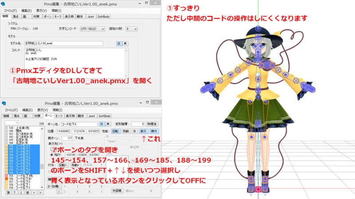Viewport: 355px width, 199px height.
Task: Click into the コメント text area
Action: click(76, 63)
